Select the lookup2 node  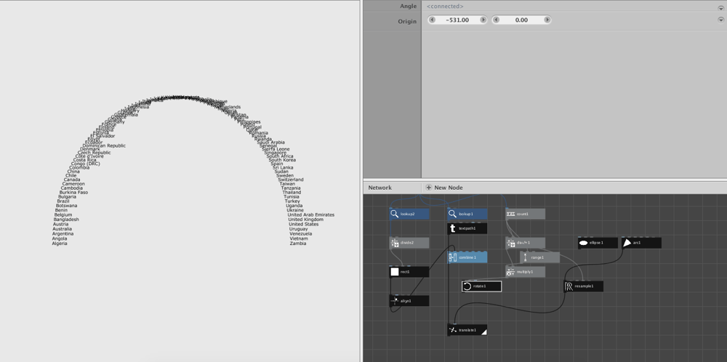[409, 214]
